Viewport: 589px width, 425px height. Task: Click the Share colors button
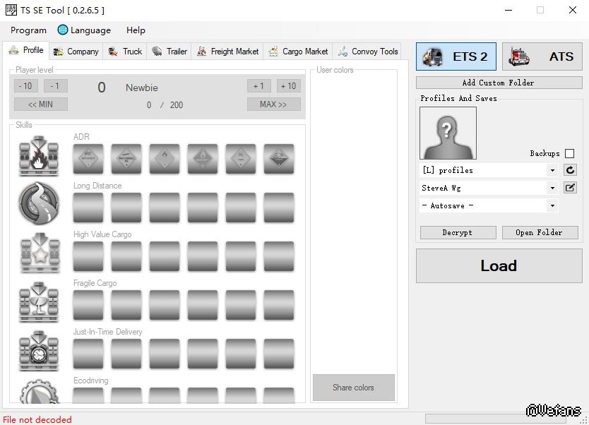[354, 388]
